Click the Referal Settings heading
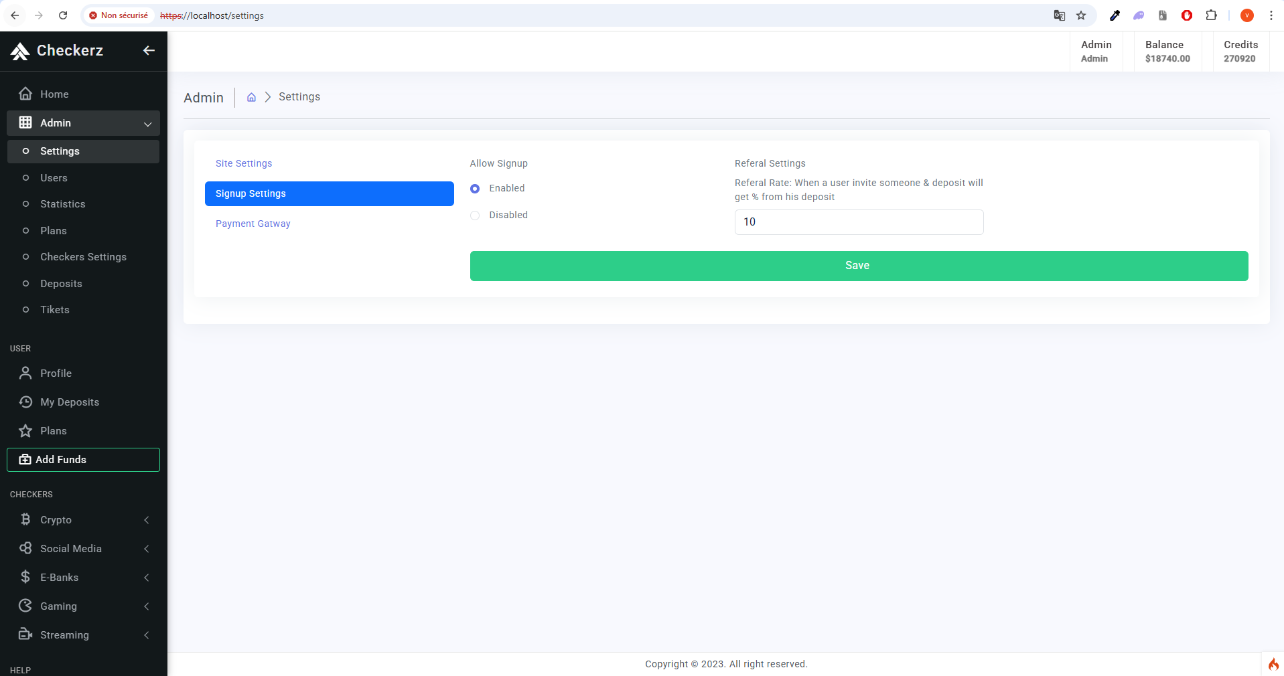Screen dimensions: 1284x676 pyautogui.click(x=770, y=163)
